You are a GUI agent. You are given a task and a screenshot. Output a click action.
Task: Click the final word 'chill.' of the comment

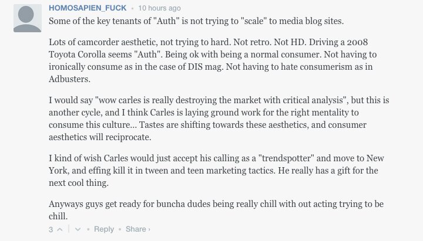[58, 216]
